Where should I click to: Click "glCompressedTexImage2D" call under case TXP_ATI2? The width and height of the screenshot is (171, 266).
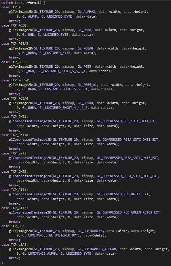click(x=30, y=213)
